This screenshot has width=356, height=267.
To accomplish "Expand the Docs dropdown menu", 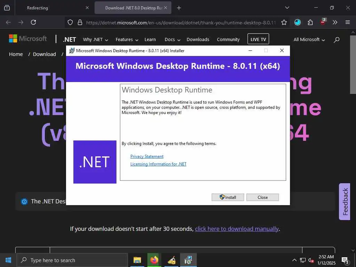I will [x=172, y=40].
